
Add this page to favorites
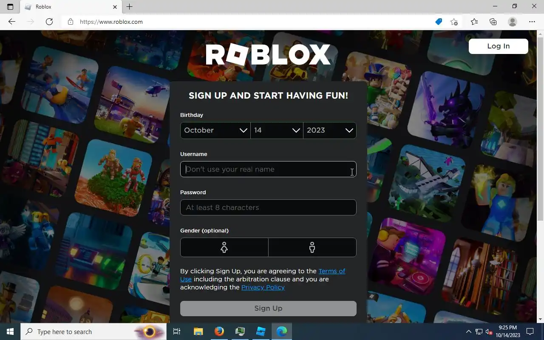click(x=454, y=22)
